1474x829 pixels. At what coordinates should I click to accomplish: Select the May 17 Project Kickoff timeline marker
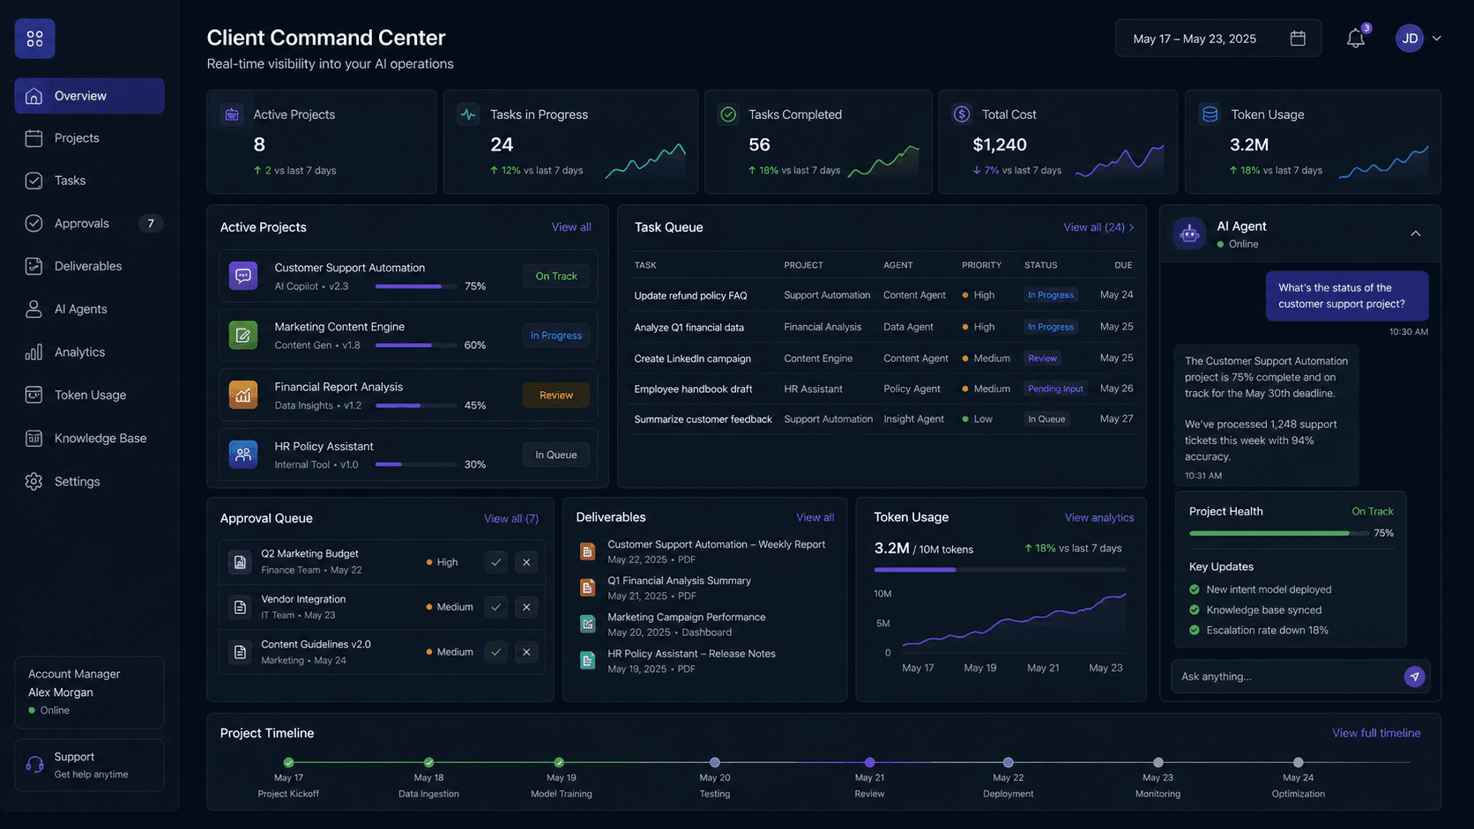pos(288,762)
